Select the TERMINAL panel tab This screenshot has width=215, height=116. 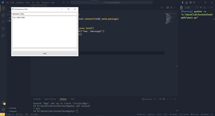point(63,99)
